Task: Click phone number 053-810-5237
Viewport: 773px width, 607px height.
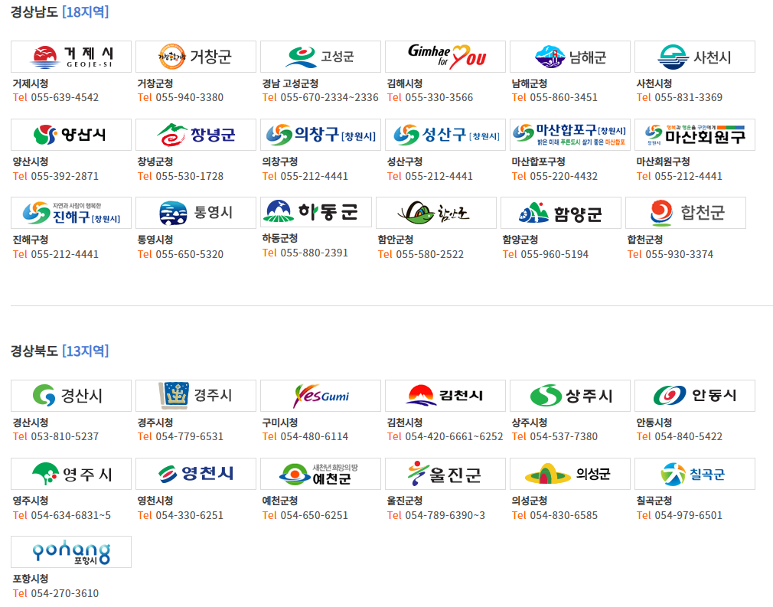Action: 64,437
